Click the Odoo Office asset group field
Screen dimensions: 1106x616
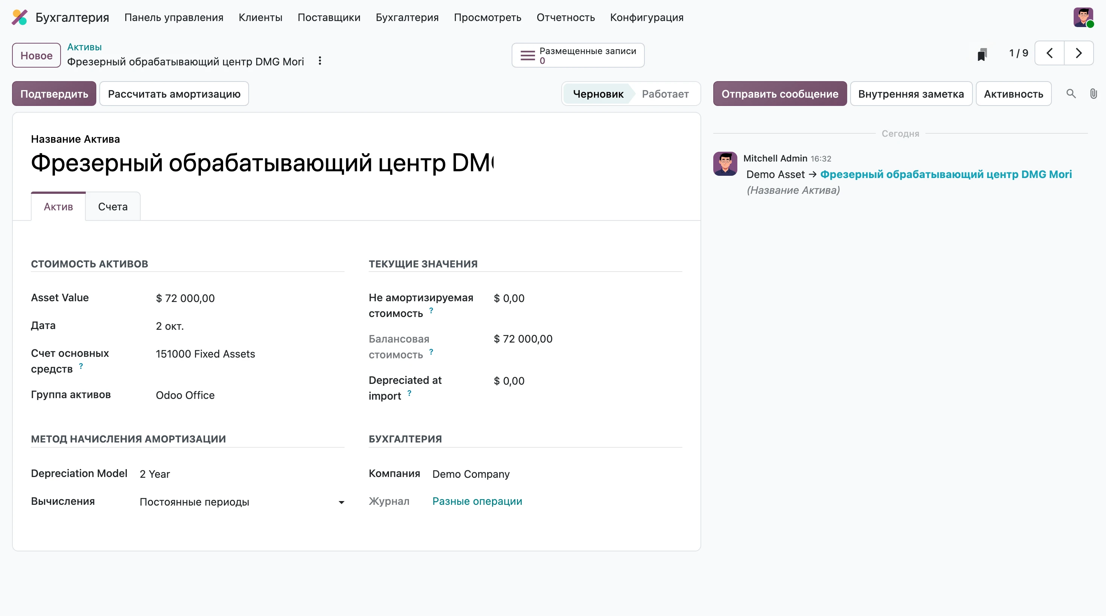[x=250, y=395]
